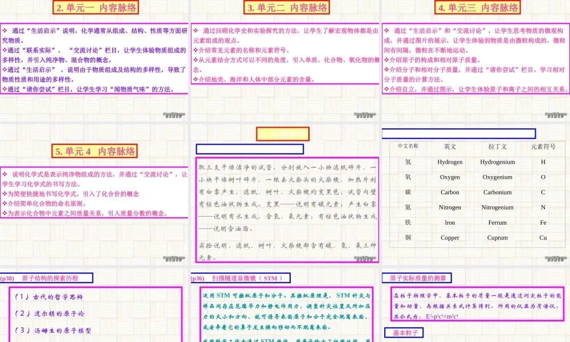
Task: Select the element symbol 'H' in Hydrogen row
Action: [x=543, y=162]
